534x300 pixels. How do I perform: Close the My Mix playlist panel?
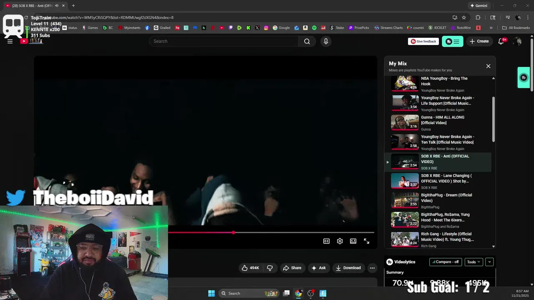tap(488, 66)
